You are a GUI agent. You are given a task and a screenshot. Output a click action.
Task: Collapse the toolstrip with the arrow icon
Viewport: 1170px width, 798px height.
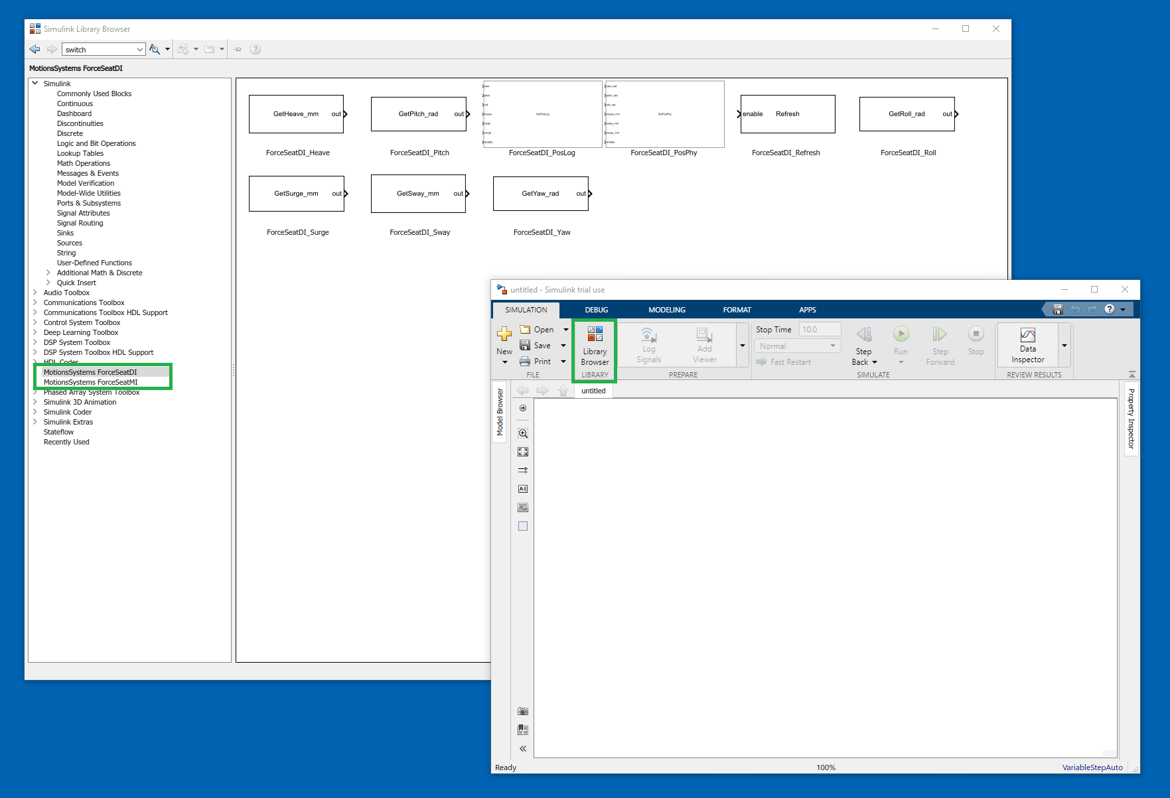(1132, 375)
